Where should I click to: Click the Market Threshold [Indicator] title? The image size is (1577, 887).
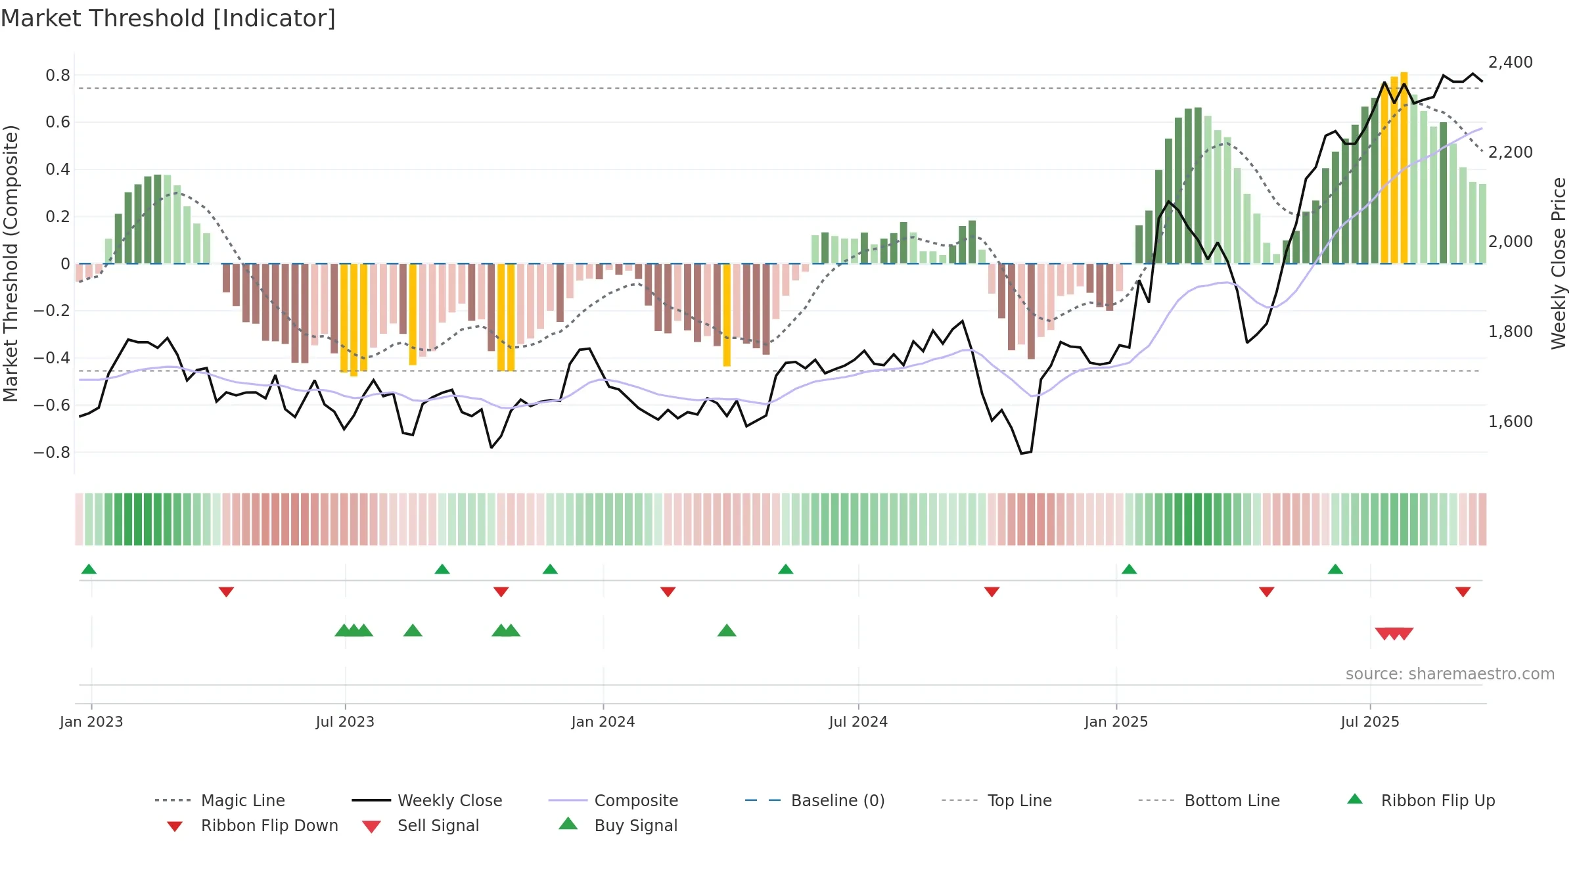[168, 18]
